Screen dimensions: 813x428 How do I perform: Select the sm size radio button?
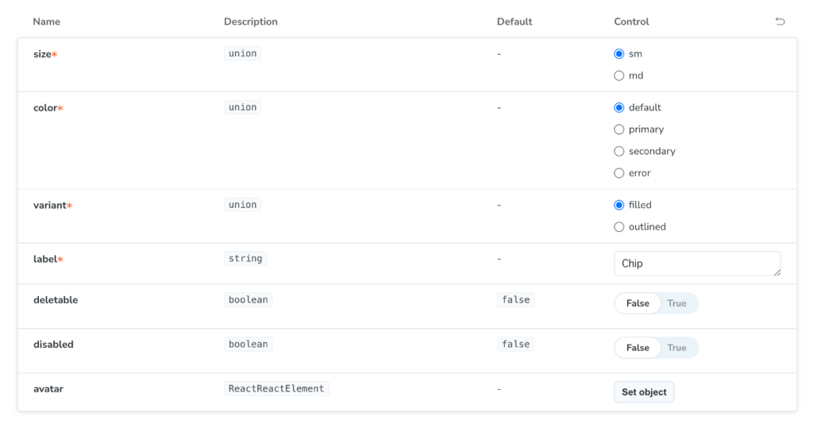(x=619, y=54)
